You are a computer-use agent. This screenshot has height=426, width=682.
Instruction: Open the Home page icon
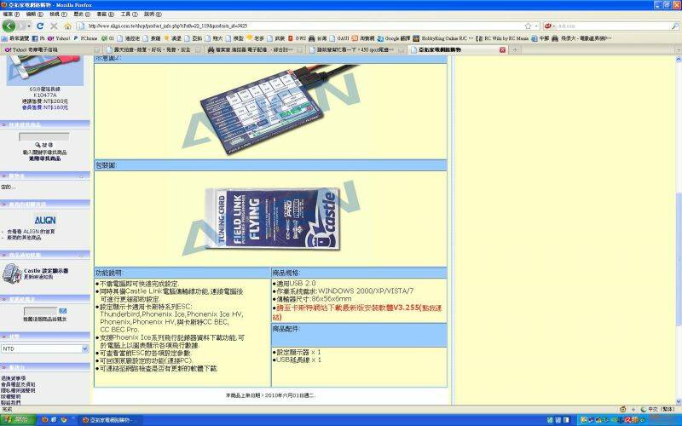click(67, 26)
